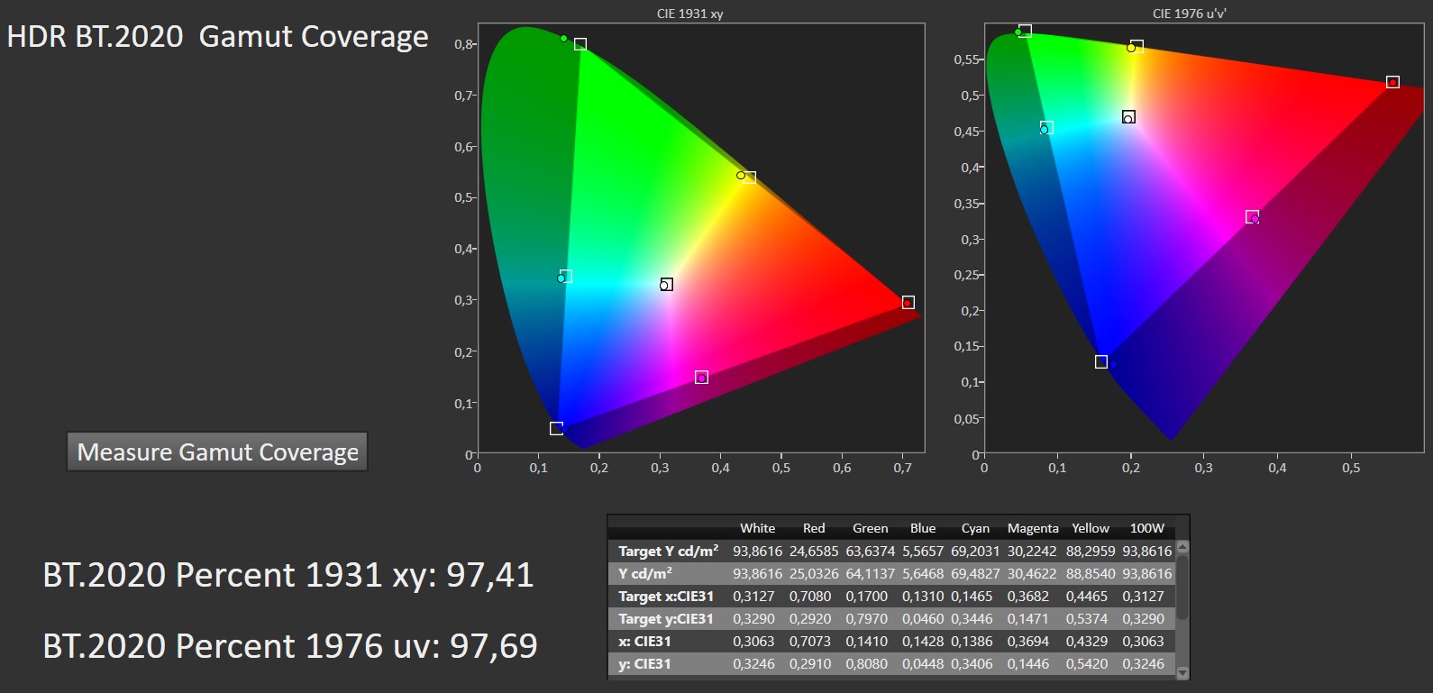Viewport: 1433px width, 693px height.
Task: Click the Measure Gamut Coverage button
Action: 217,451
